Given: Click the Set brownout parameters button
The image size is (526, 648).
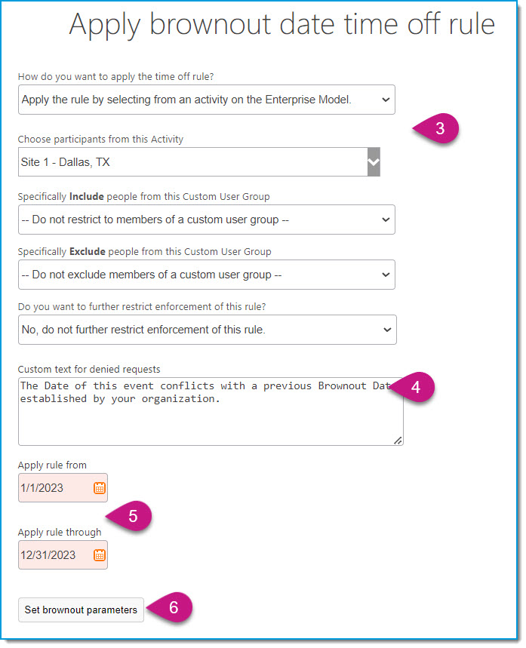Looking at the screenshot, I should [x=81, y=610].
